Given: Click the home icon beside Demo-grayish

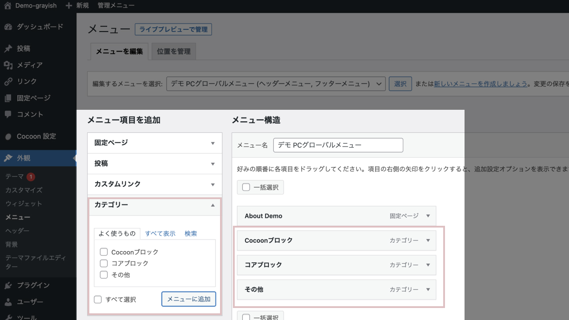Looking at the screenshot, I should (x=8, y=6).
